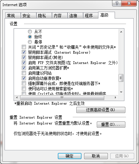Confirm with the 确定 button
Viewport: 139px width, 164px height.
click(69, 156)
